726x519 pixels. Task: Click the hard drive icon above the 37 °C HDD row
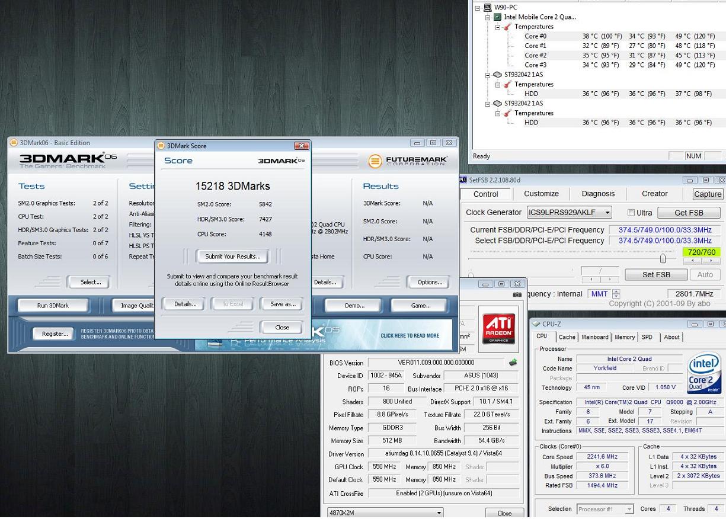pyautogui.click(x=498, y=75)
